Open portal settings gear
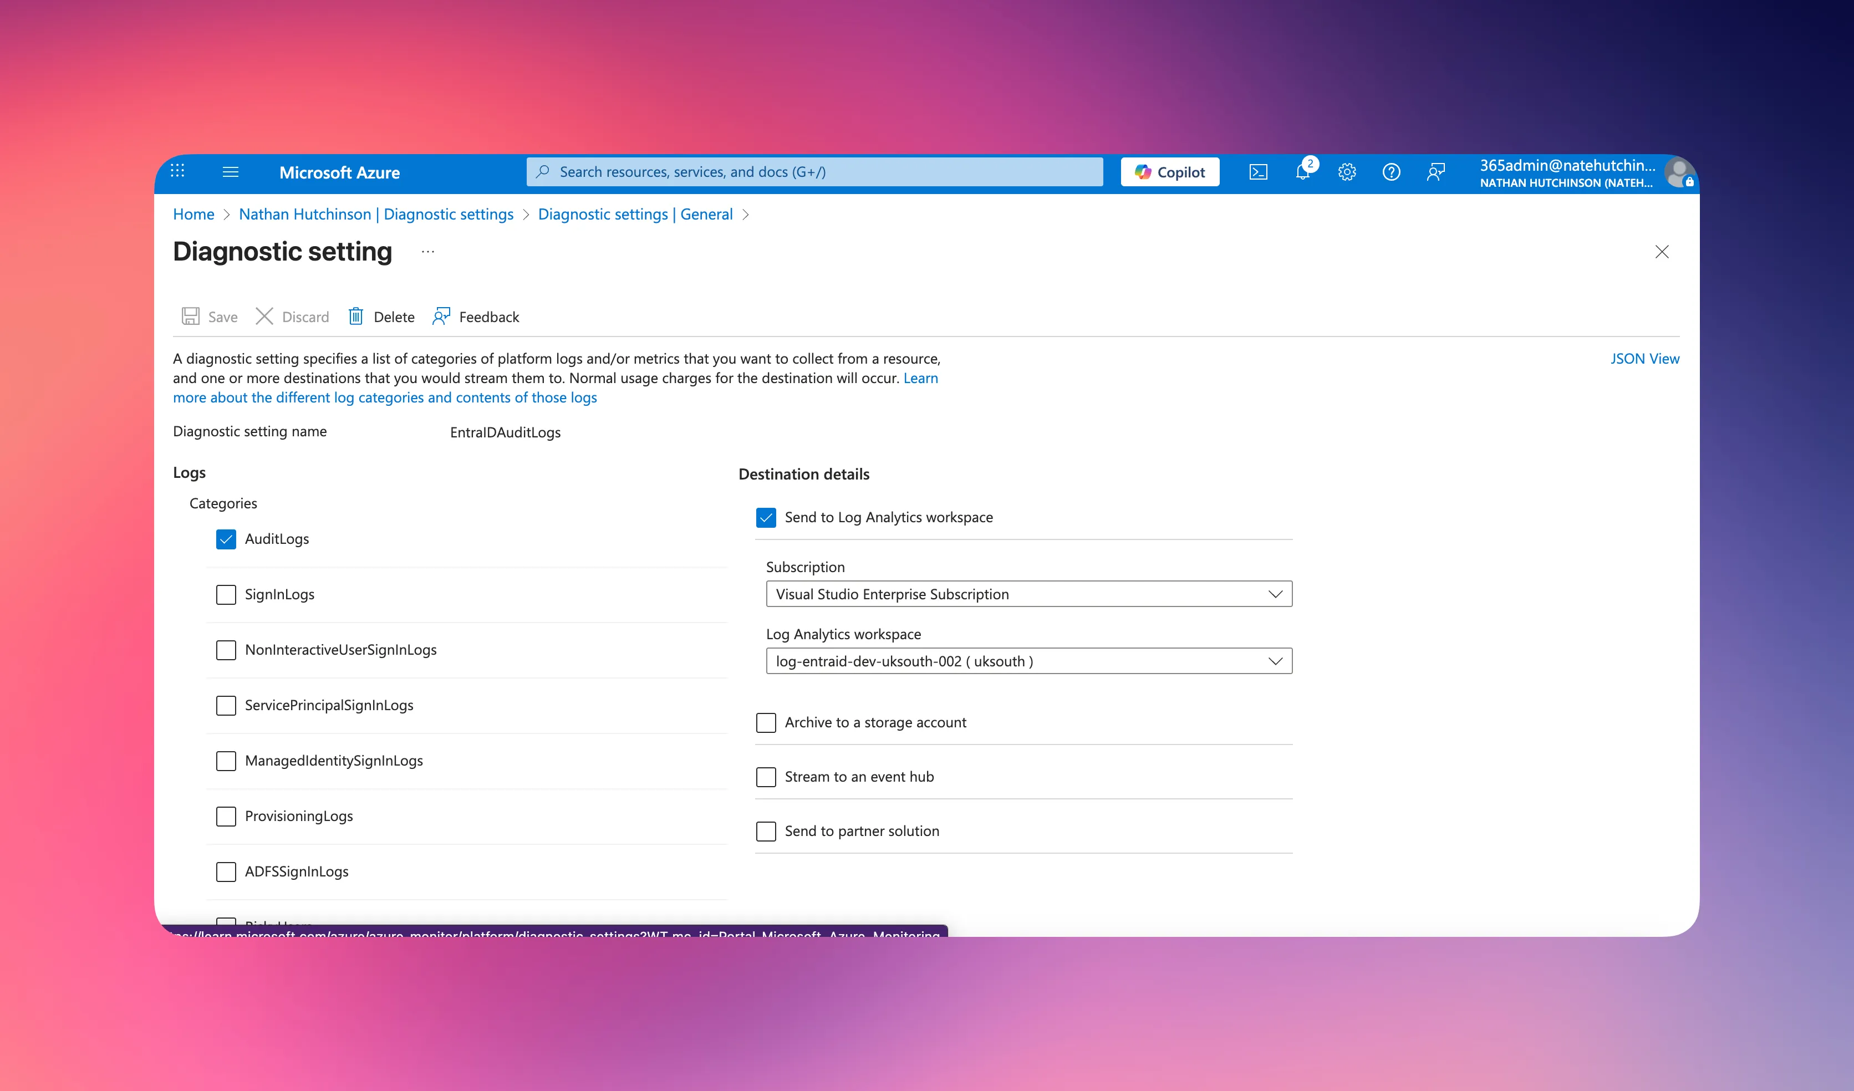 click(x=1347, y=172)
